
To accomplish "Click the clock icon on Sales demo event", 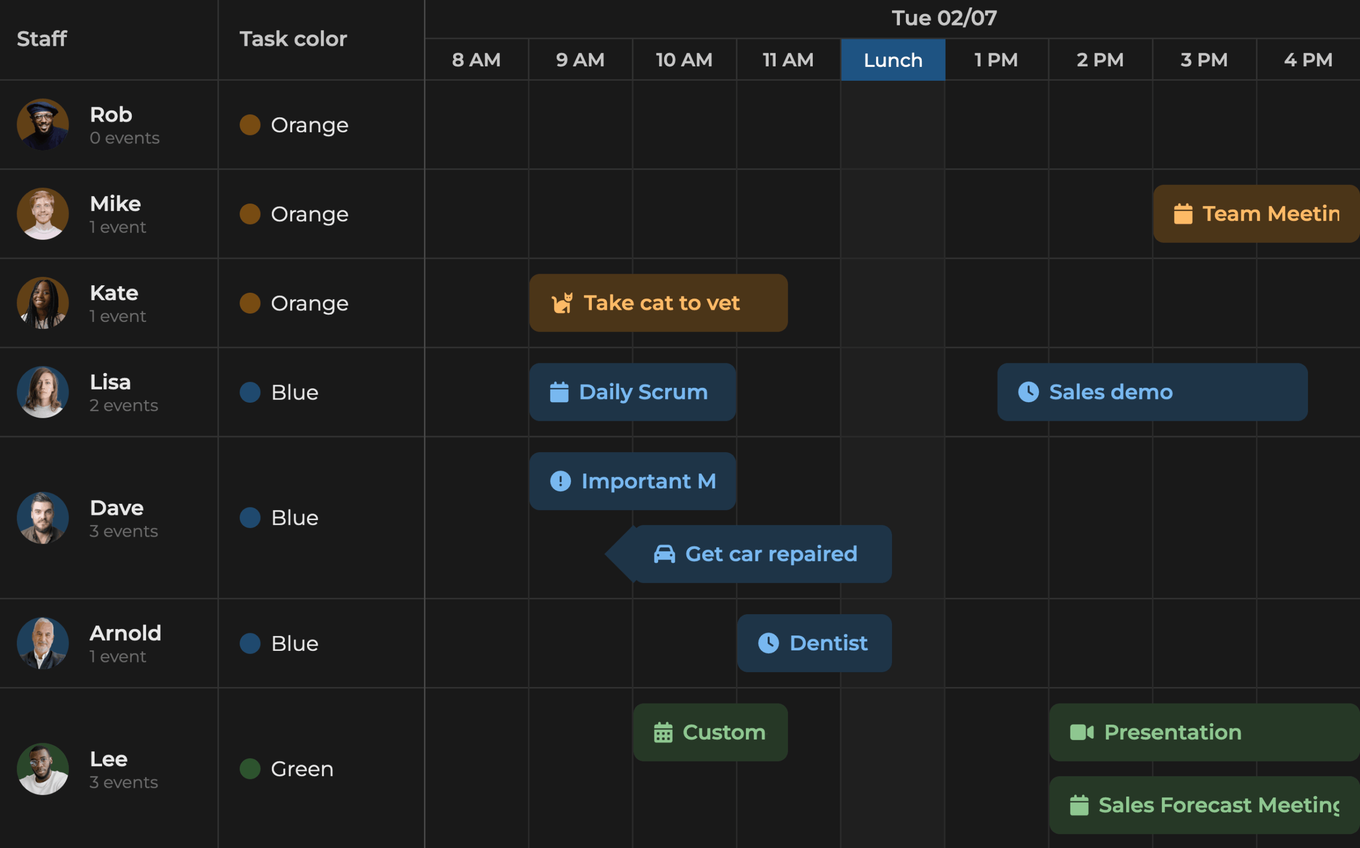I will point(1028,392).
